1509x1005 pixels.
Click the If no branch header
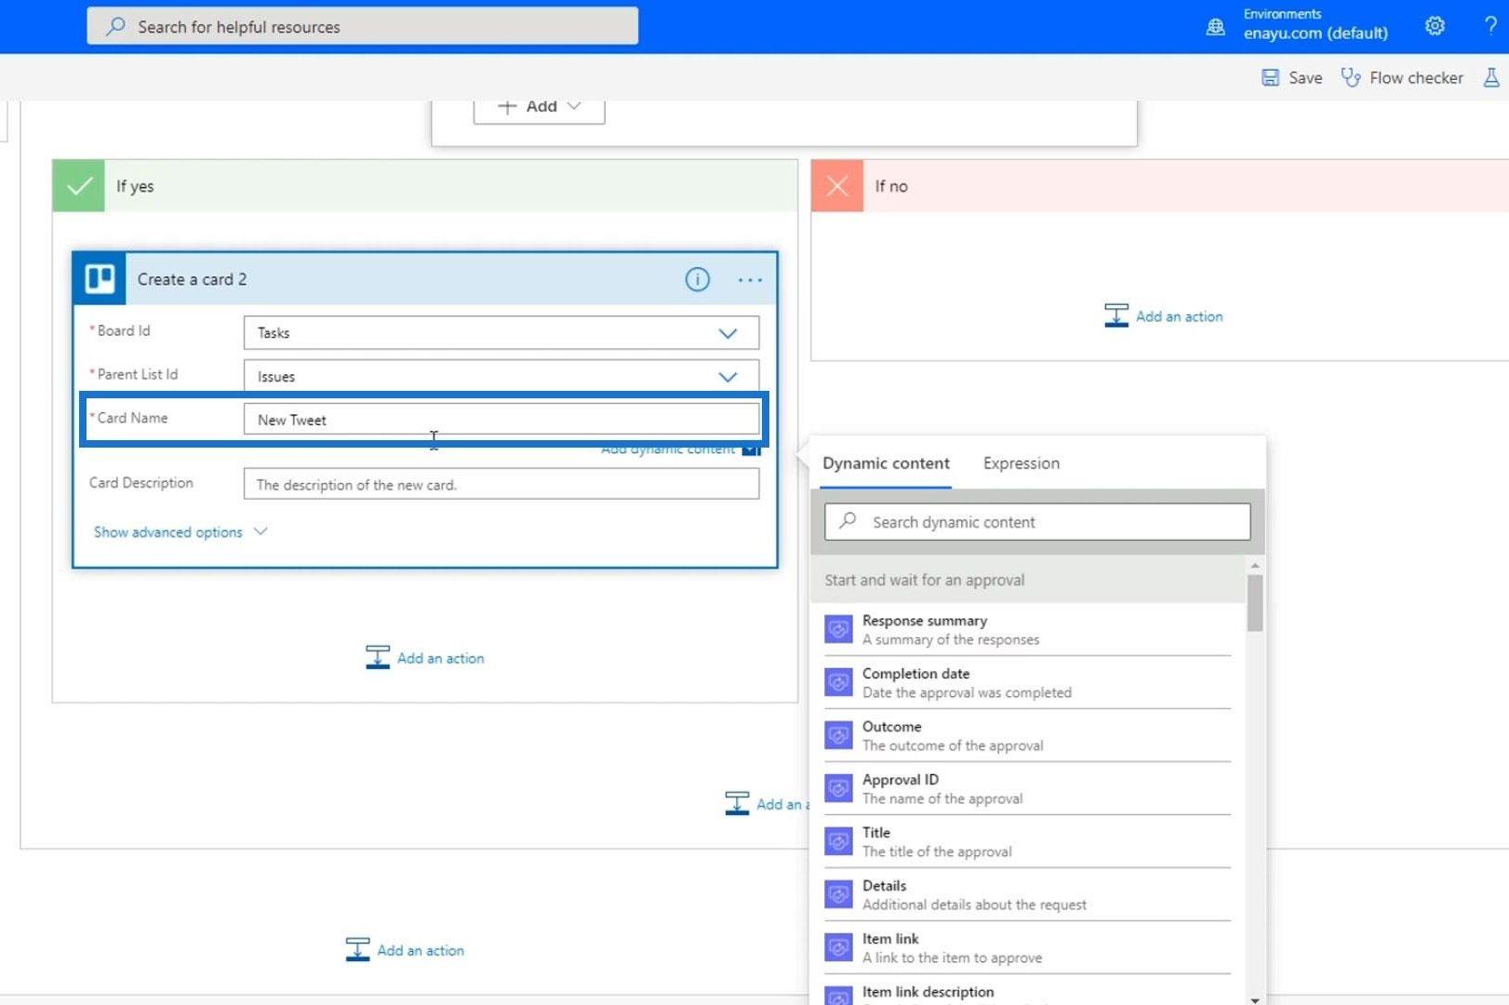(x=1160, y=186)
